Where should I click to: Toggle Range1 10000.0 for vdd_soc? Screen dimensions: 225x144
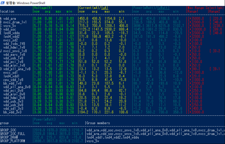tap(190, 29)
